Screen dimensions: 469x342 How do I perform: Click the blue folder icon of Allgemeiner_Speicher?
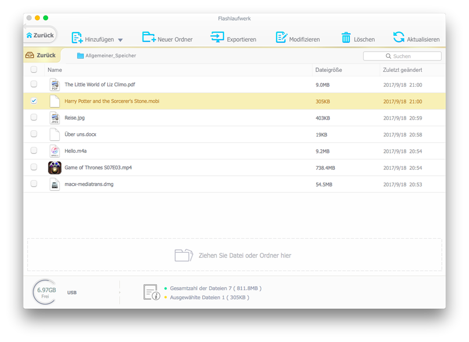80,56
